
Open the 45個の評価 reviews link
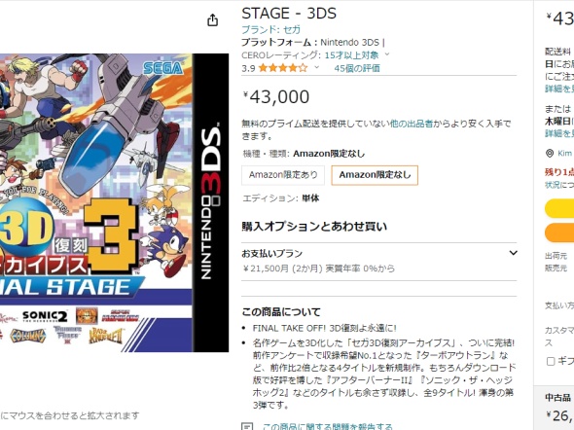[357, 68]
